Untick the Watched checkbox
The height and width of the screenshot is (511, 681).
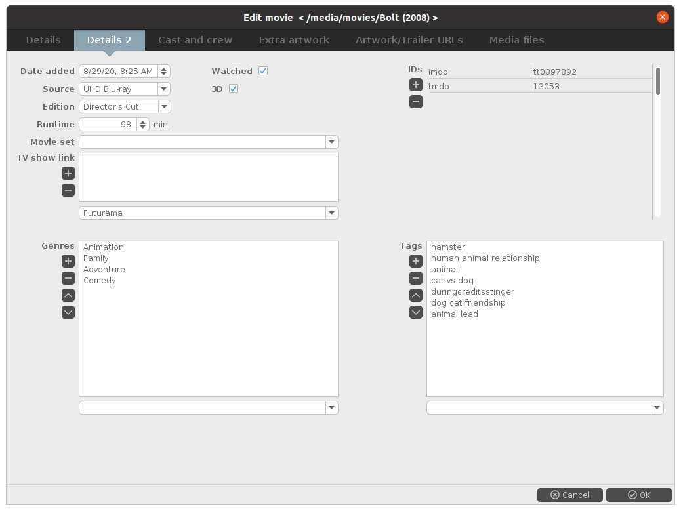point(263,71)
